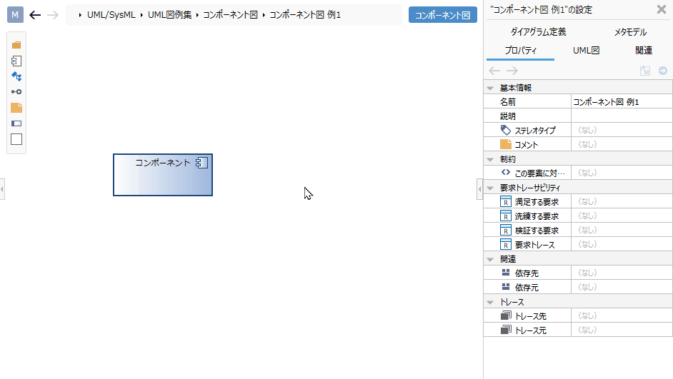Switch to the メタモデル tab
Image resolution: width=673 pixels, height=379 pixels.
click(x=630, y=31)
